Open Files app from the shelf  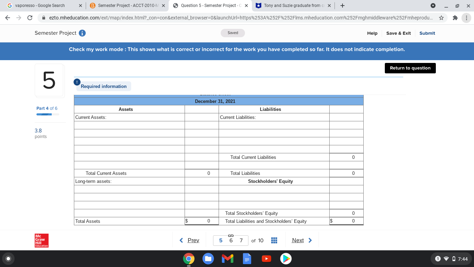tap(208, 259)
